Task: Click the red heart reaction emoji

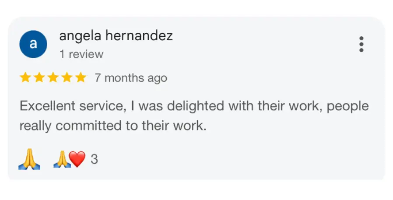Action: pyautogui.click(x=77, y=159)
